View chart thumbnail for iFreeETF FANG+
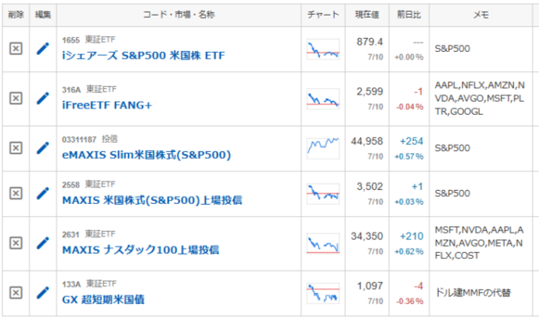 click(323, 99)
